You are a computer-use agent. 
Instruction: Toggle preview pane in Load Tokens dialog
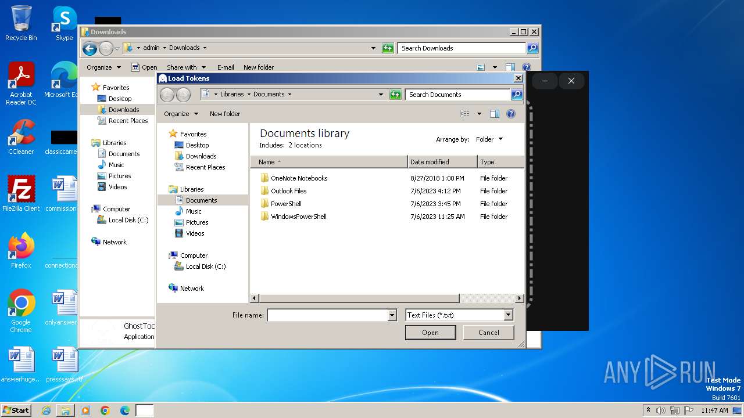[x=495, y=114]
